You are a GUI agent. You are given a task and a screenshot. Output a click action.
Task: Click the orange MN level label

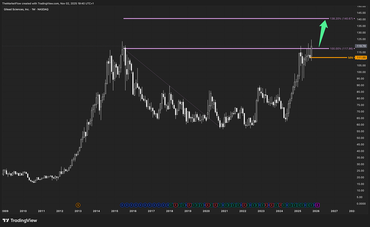(x=350, y=58)
